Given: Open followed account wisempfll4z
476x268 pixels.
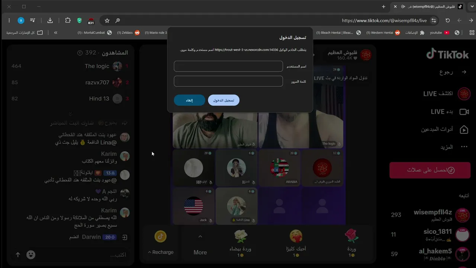Looking at the screenshot, I should pyautogui.click(x=430, y=215).
